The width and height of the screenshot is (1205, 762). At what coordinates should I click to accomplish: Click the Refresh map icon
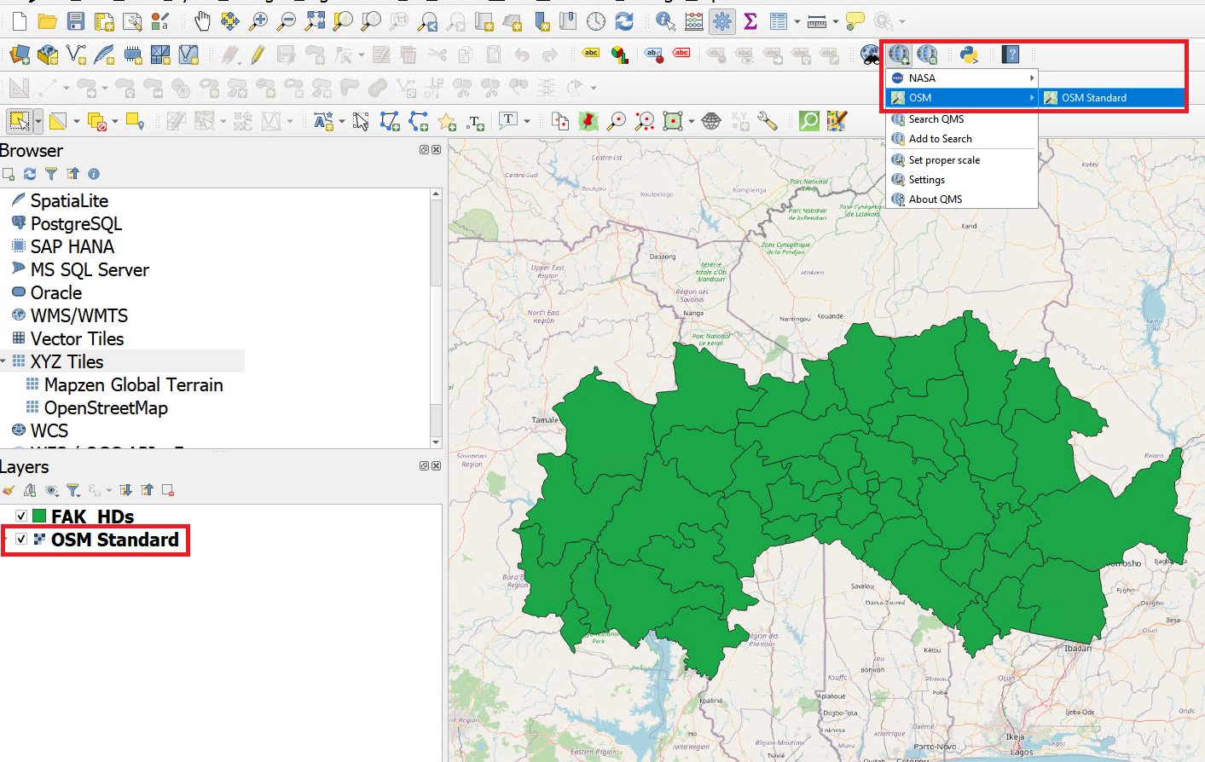tap(624, 20)
